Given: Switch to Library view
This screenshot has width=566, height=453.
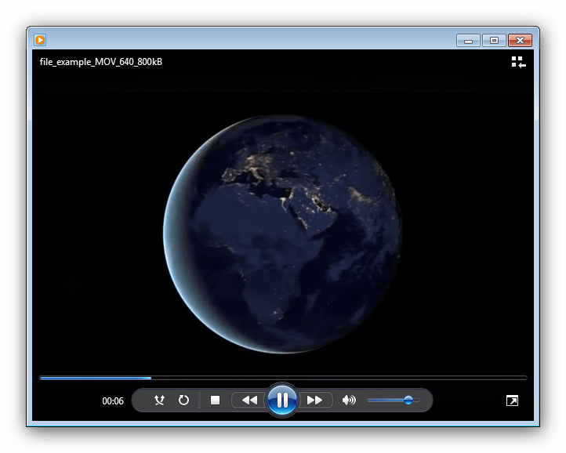Looking at the screenshot, I should [518, 62].
